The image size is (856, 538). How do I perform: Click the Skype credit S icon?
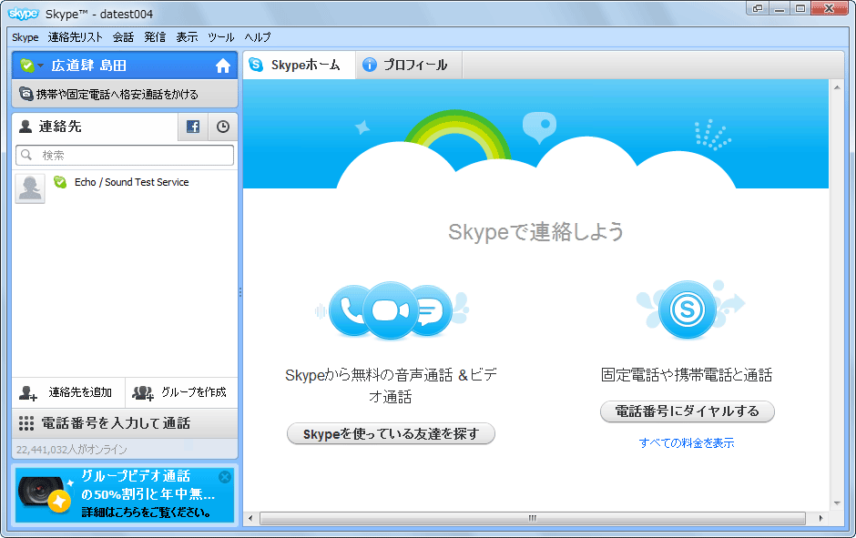tap(687, 310)
